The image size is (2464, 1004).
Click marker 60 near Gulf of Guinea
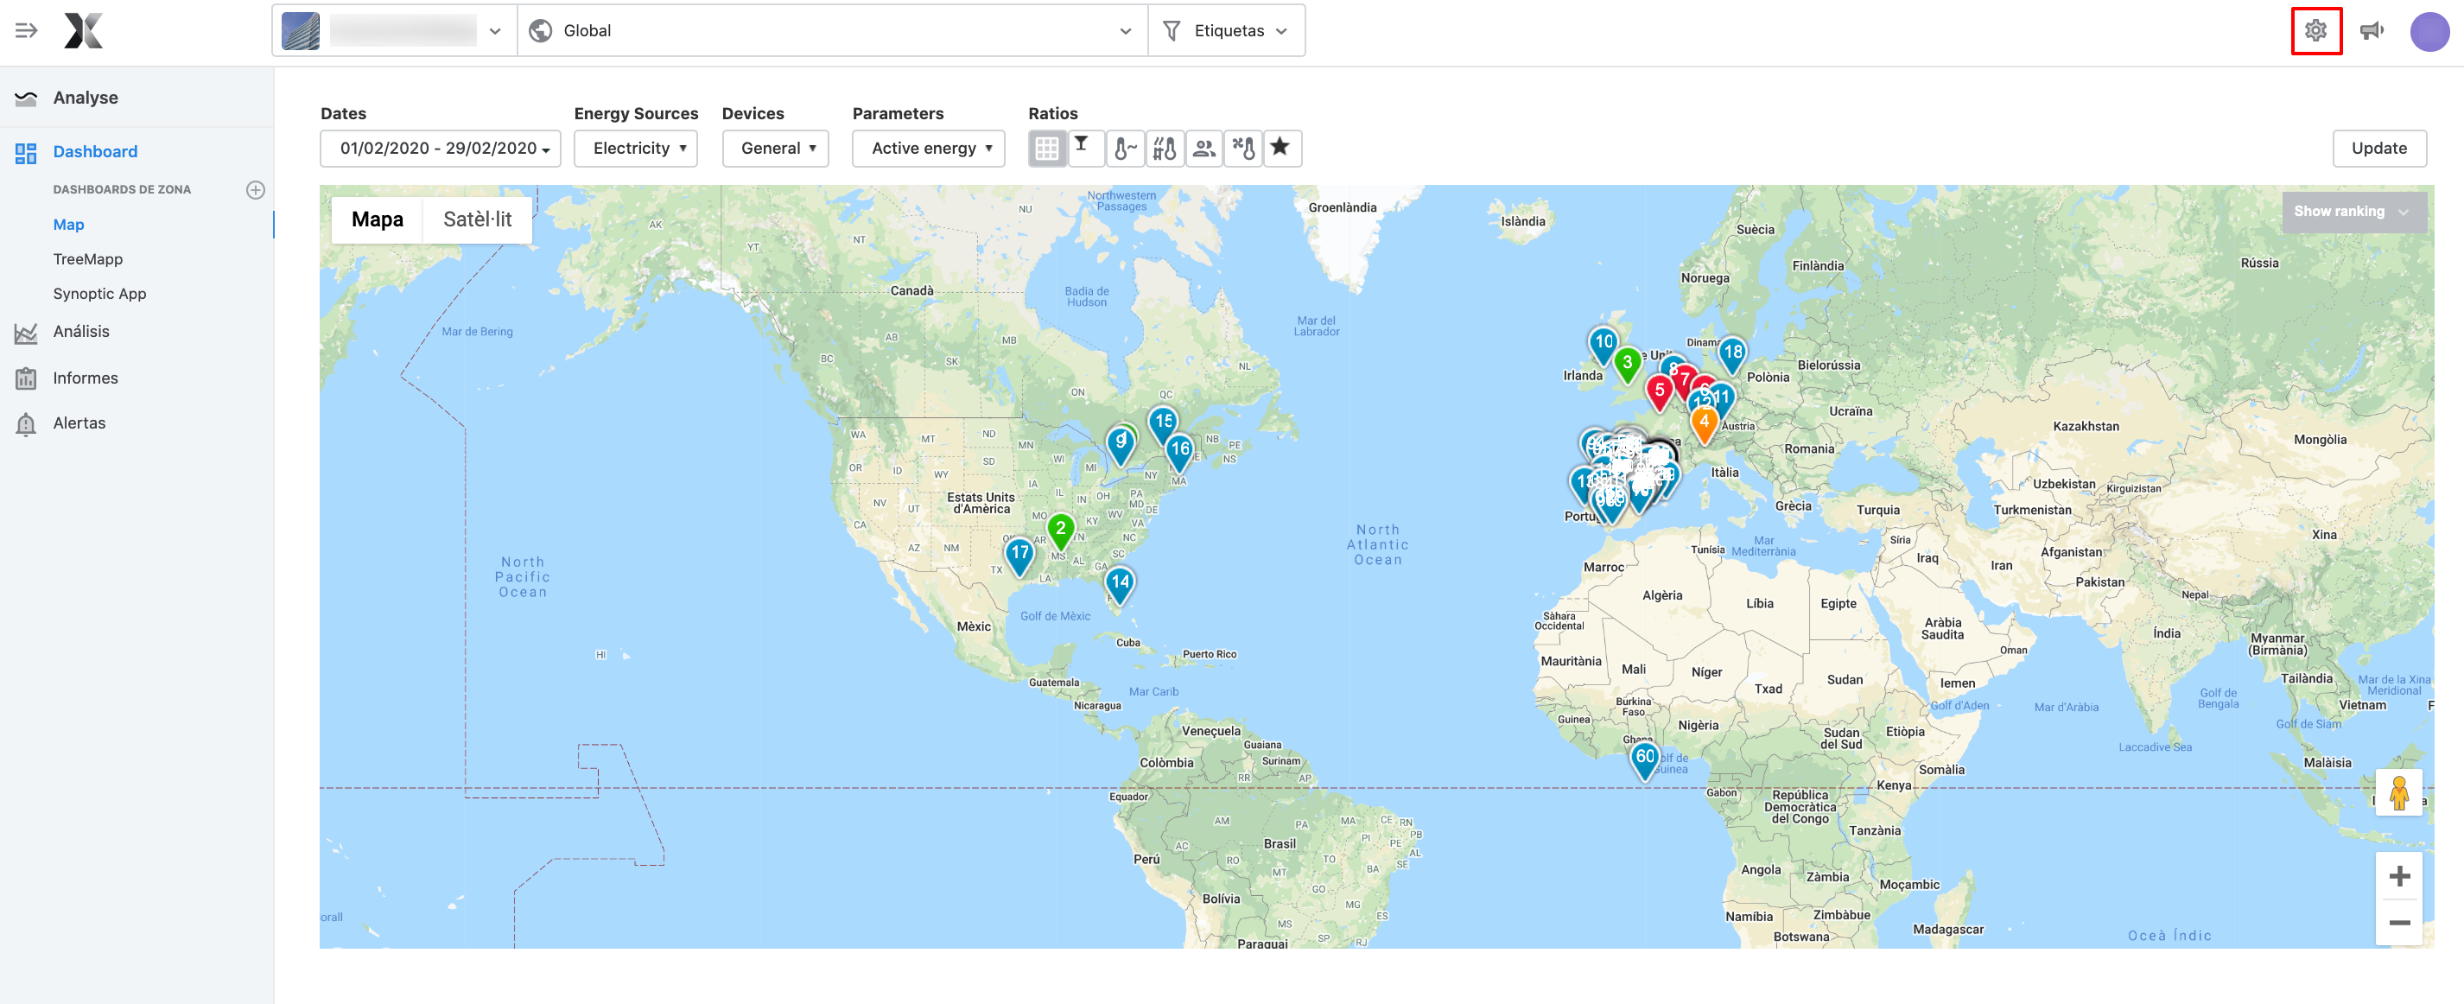tap(1644, 760)
